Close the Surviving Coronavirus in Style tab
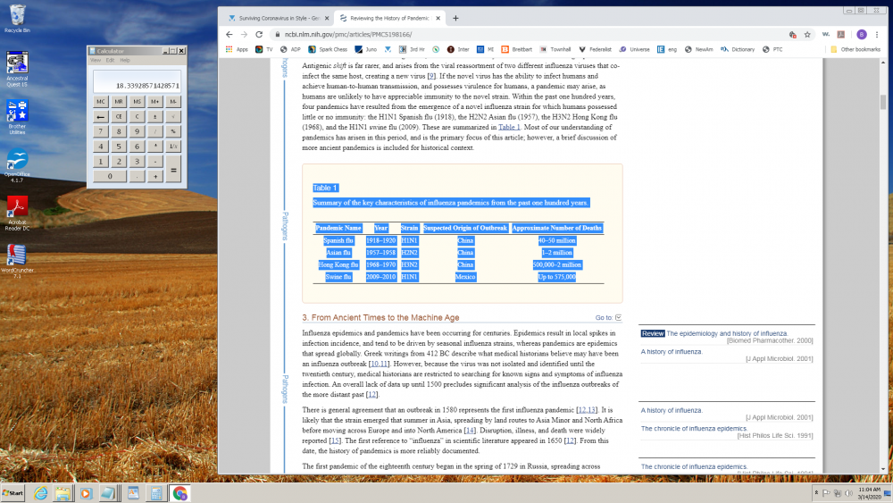The width and height of the screenshot is (893, 503). tap(327, 18)
